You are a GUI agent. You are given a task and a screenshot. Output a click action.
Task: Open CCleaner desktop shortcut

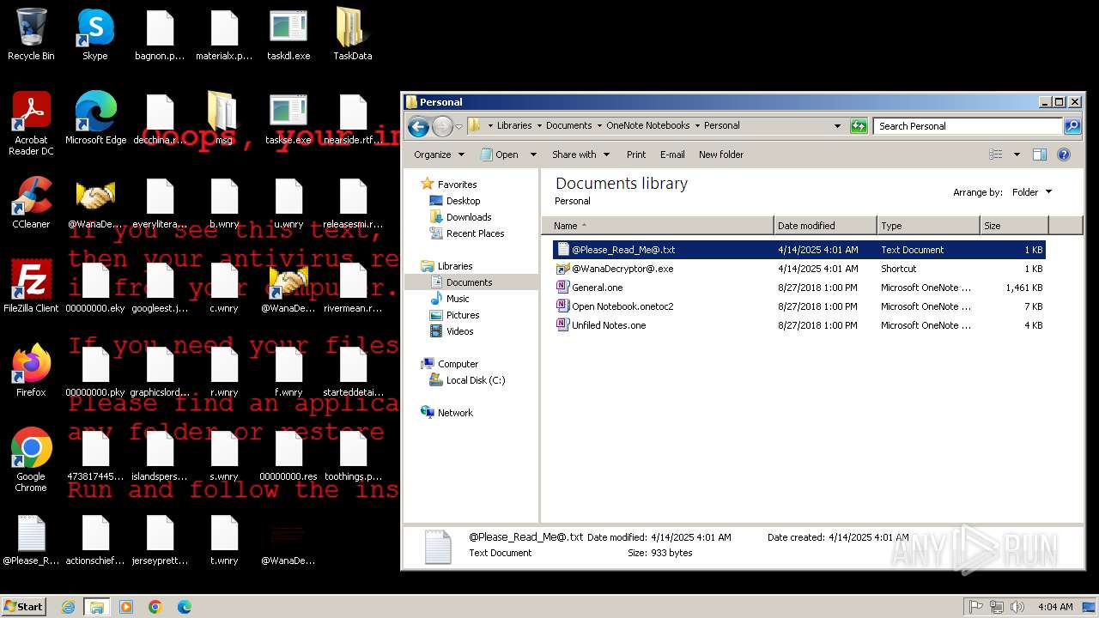point(31,203)
